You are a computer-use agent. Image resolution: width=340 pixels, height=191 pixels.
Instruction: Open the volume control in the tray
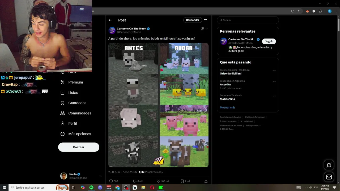(311, 188)
